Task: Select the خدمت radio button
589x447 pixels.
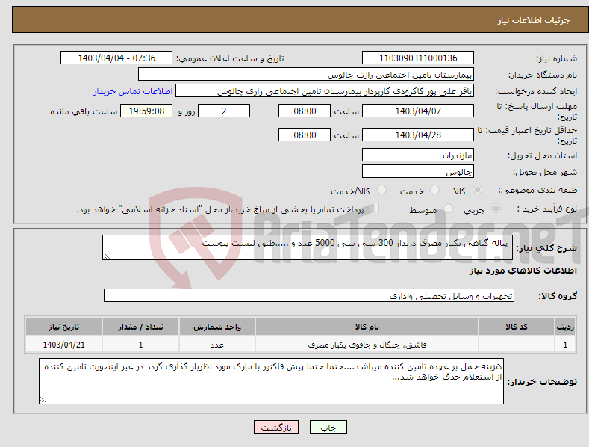Action: coord(434,190)
